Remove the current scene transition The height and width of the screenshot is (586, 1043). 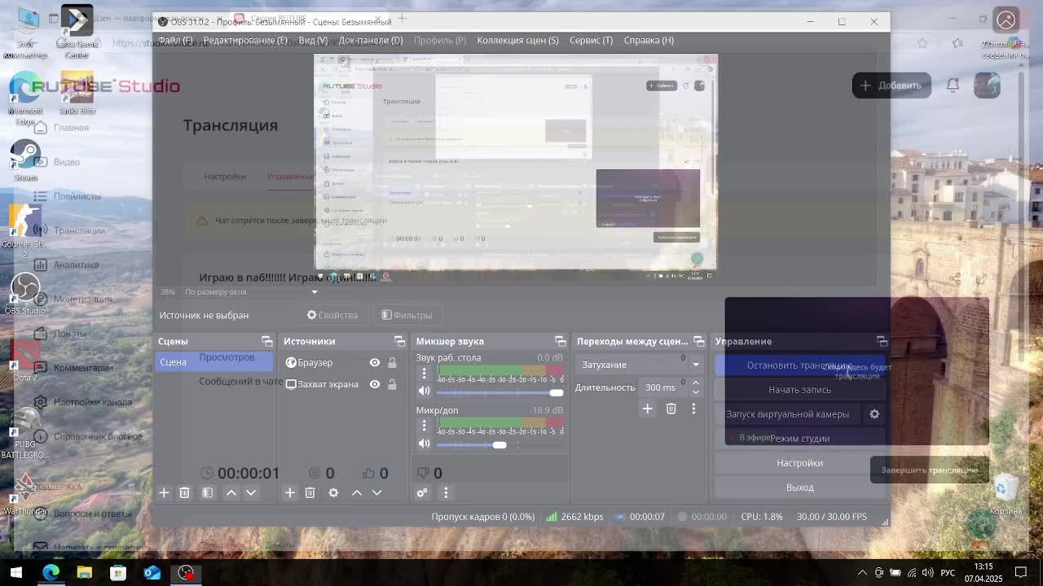click(671, 409)
